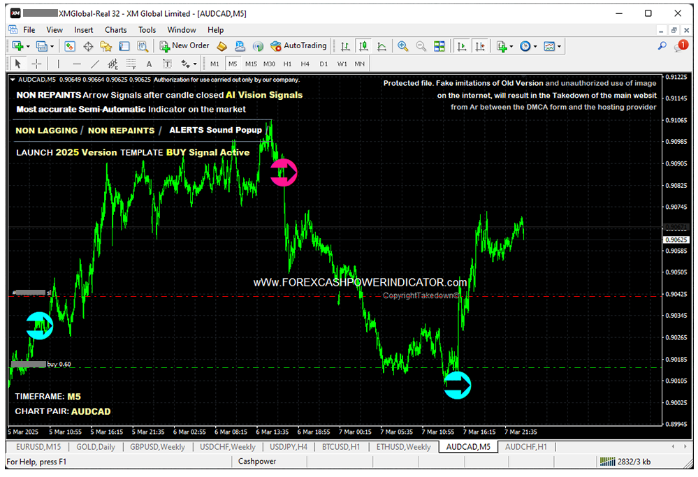
Task: Expand the Indicators dropdown arrow
Action: tap(511, 46)
